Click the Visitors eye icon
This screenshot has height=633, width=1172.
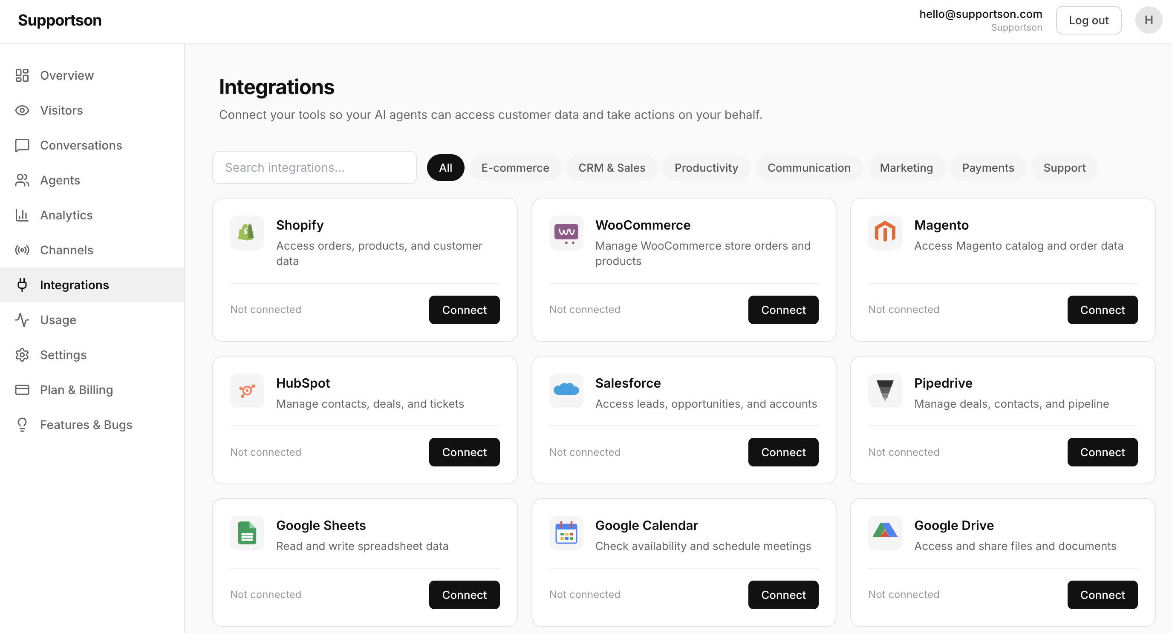[x=22, y=110]
